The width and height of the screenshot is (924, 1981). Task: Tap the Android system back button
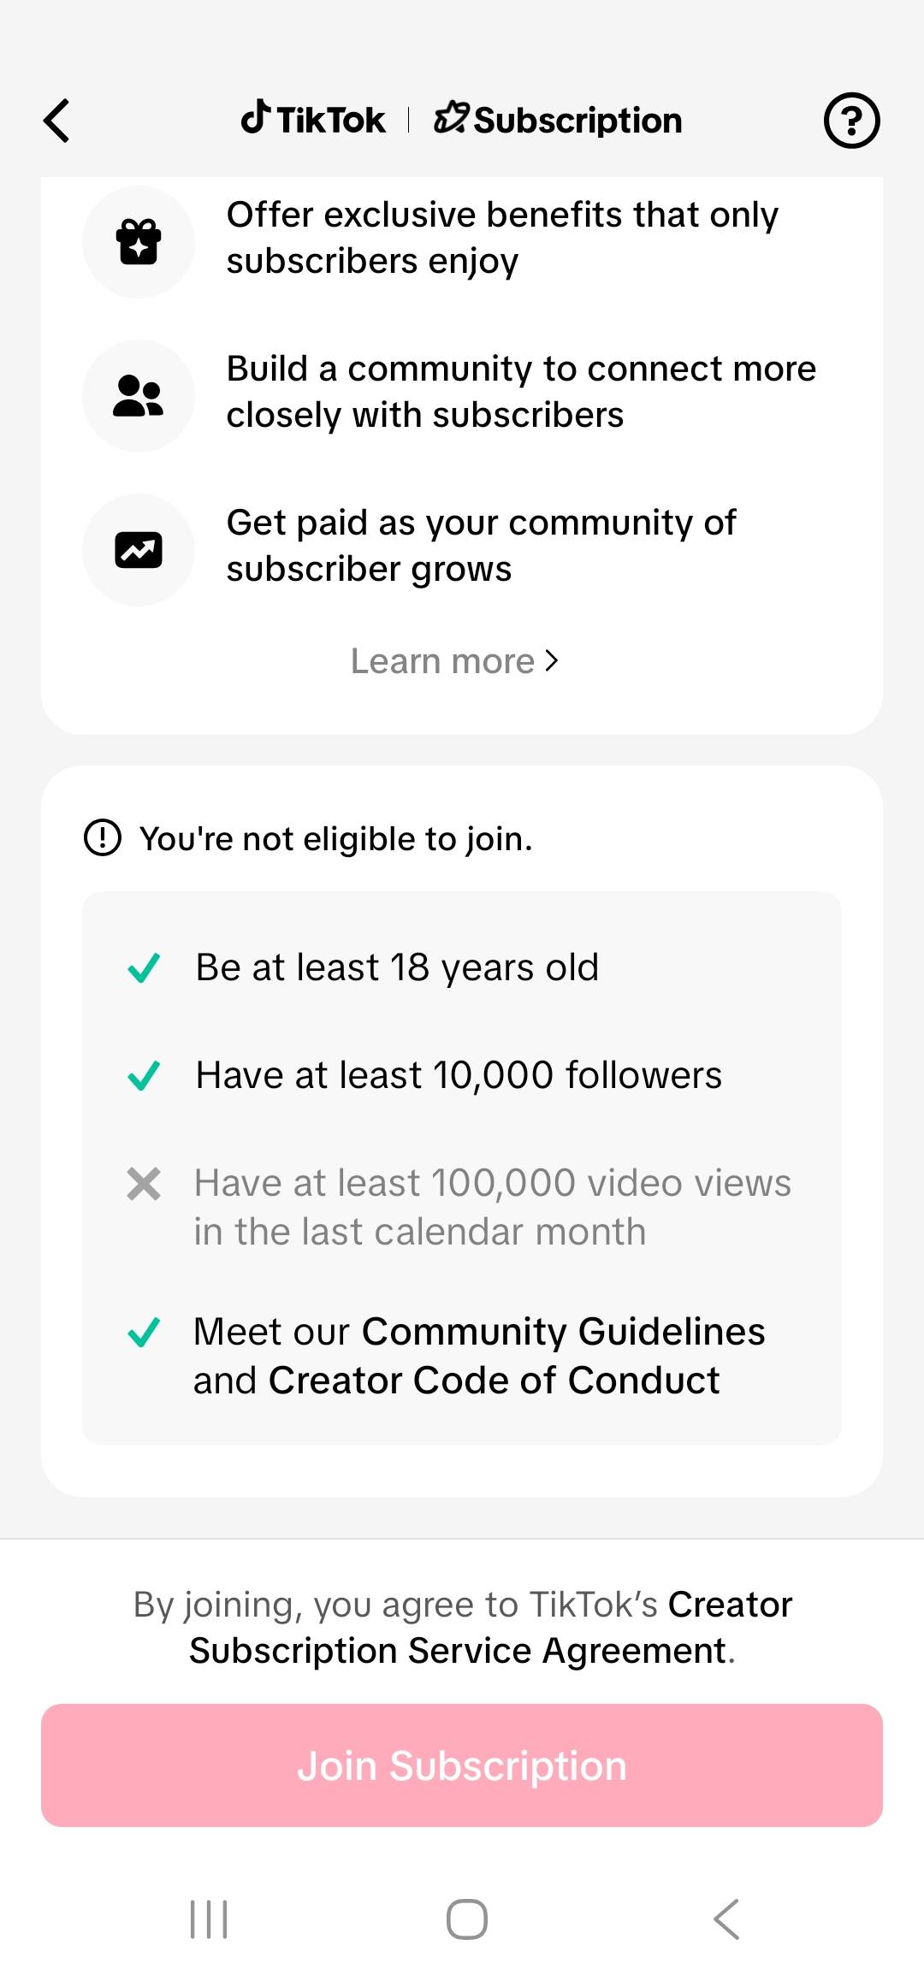726,1919
